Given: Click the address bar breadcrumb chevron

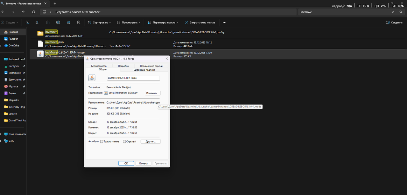Looking at the screenshot, I should [x=51, y=12].
